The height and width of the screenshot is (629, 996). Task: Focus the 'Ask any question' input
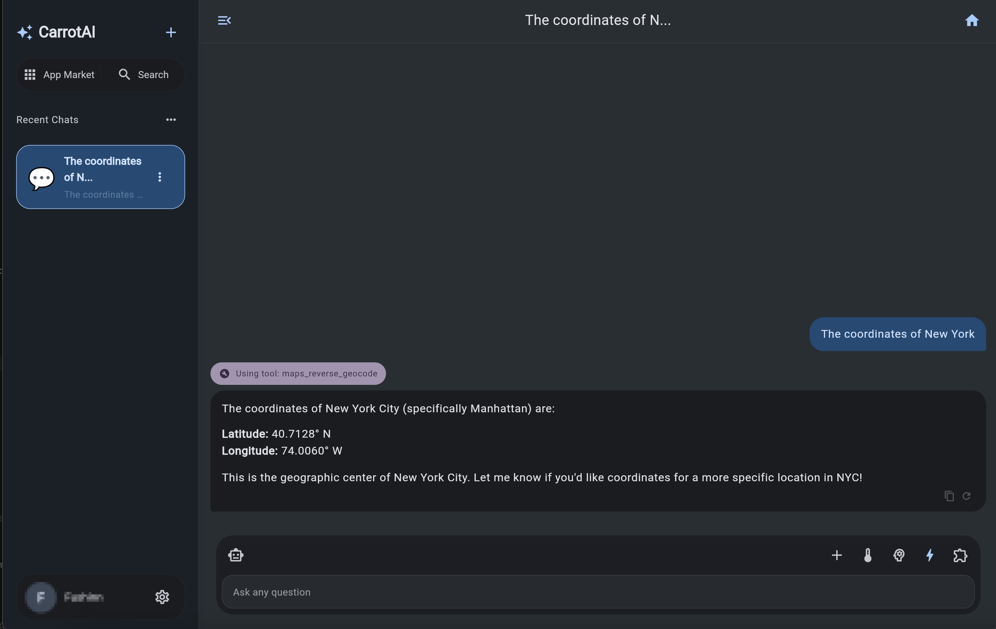pos(598,592)
